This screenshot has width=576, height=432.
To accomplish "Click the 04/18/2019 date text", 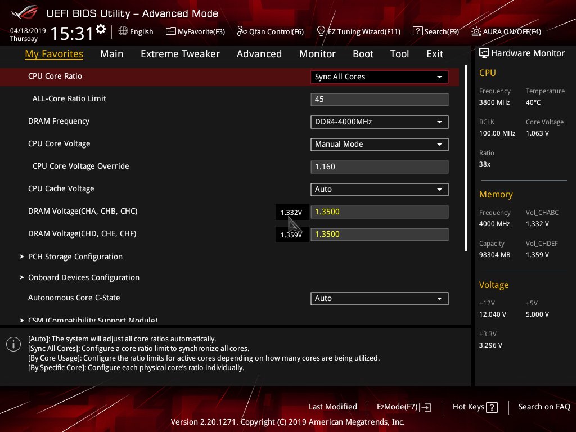I will click(x=28, y=31).
